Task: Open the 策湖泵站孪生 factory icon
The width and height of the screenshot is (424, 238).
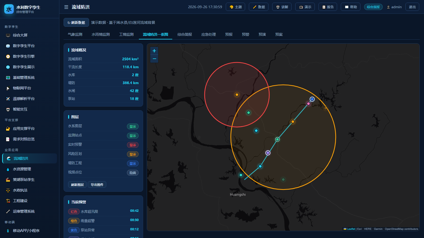Action: 8,180
